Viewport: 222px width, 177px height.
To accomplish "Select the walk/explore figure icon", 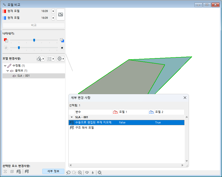I will coord(93,172).
